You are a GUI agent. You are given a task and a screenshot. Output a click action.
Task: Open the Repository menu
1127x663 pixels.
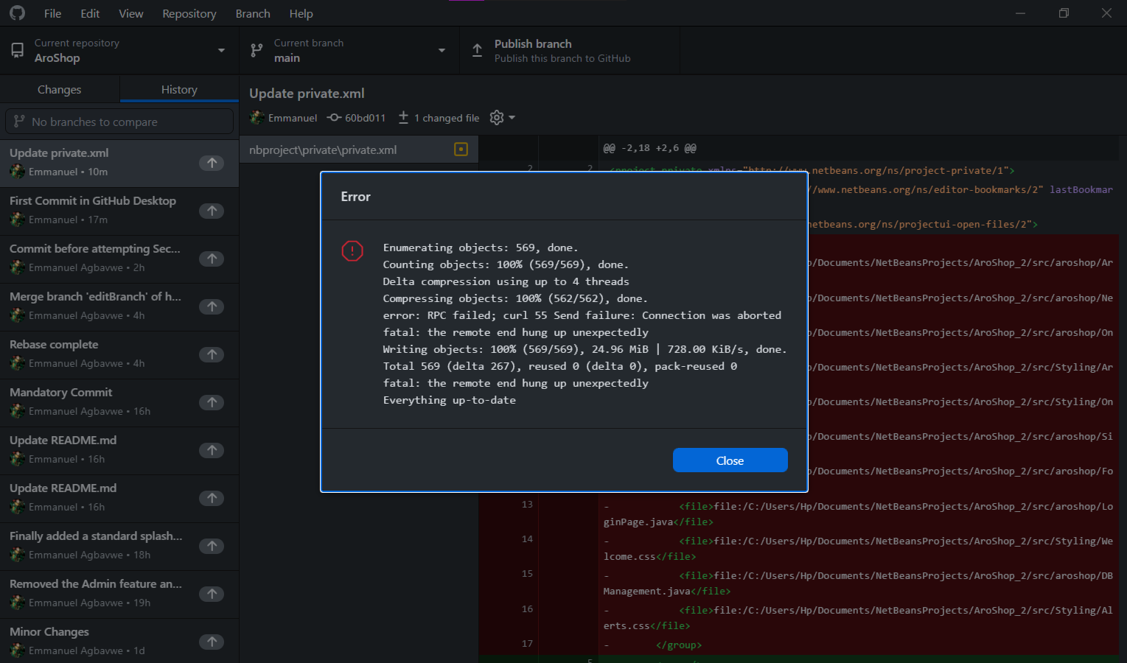point(189,13)
